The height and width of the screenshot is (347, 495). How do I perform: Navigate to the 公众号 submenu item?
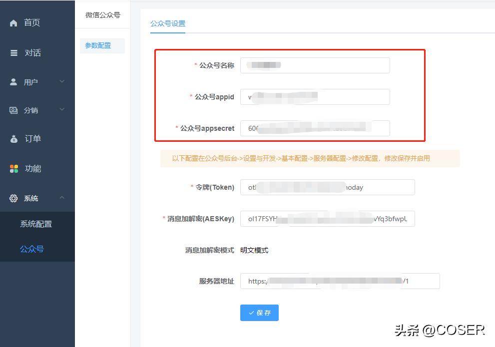[x=31, y=249]
